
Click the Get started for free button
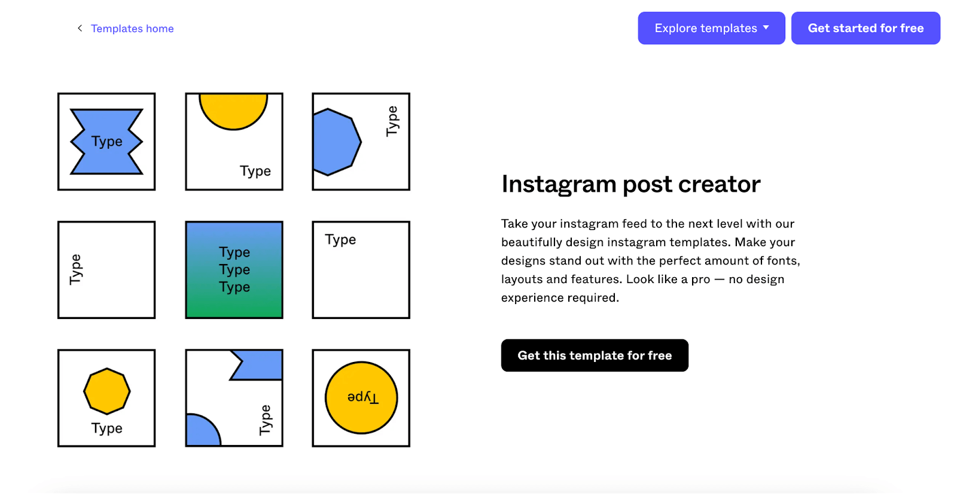865,27
